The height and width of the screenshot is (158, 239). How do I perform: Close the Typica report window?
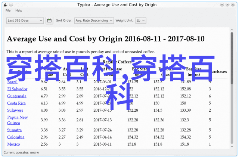pyautogui.click(x=234, y=5)
